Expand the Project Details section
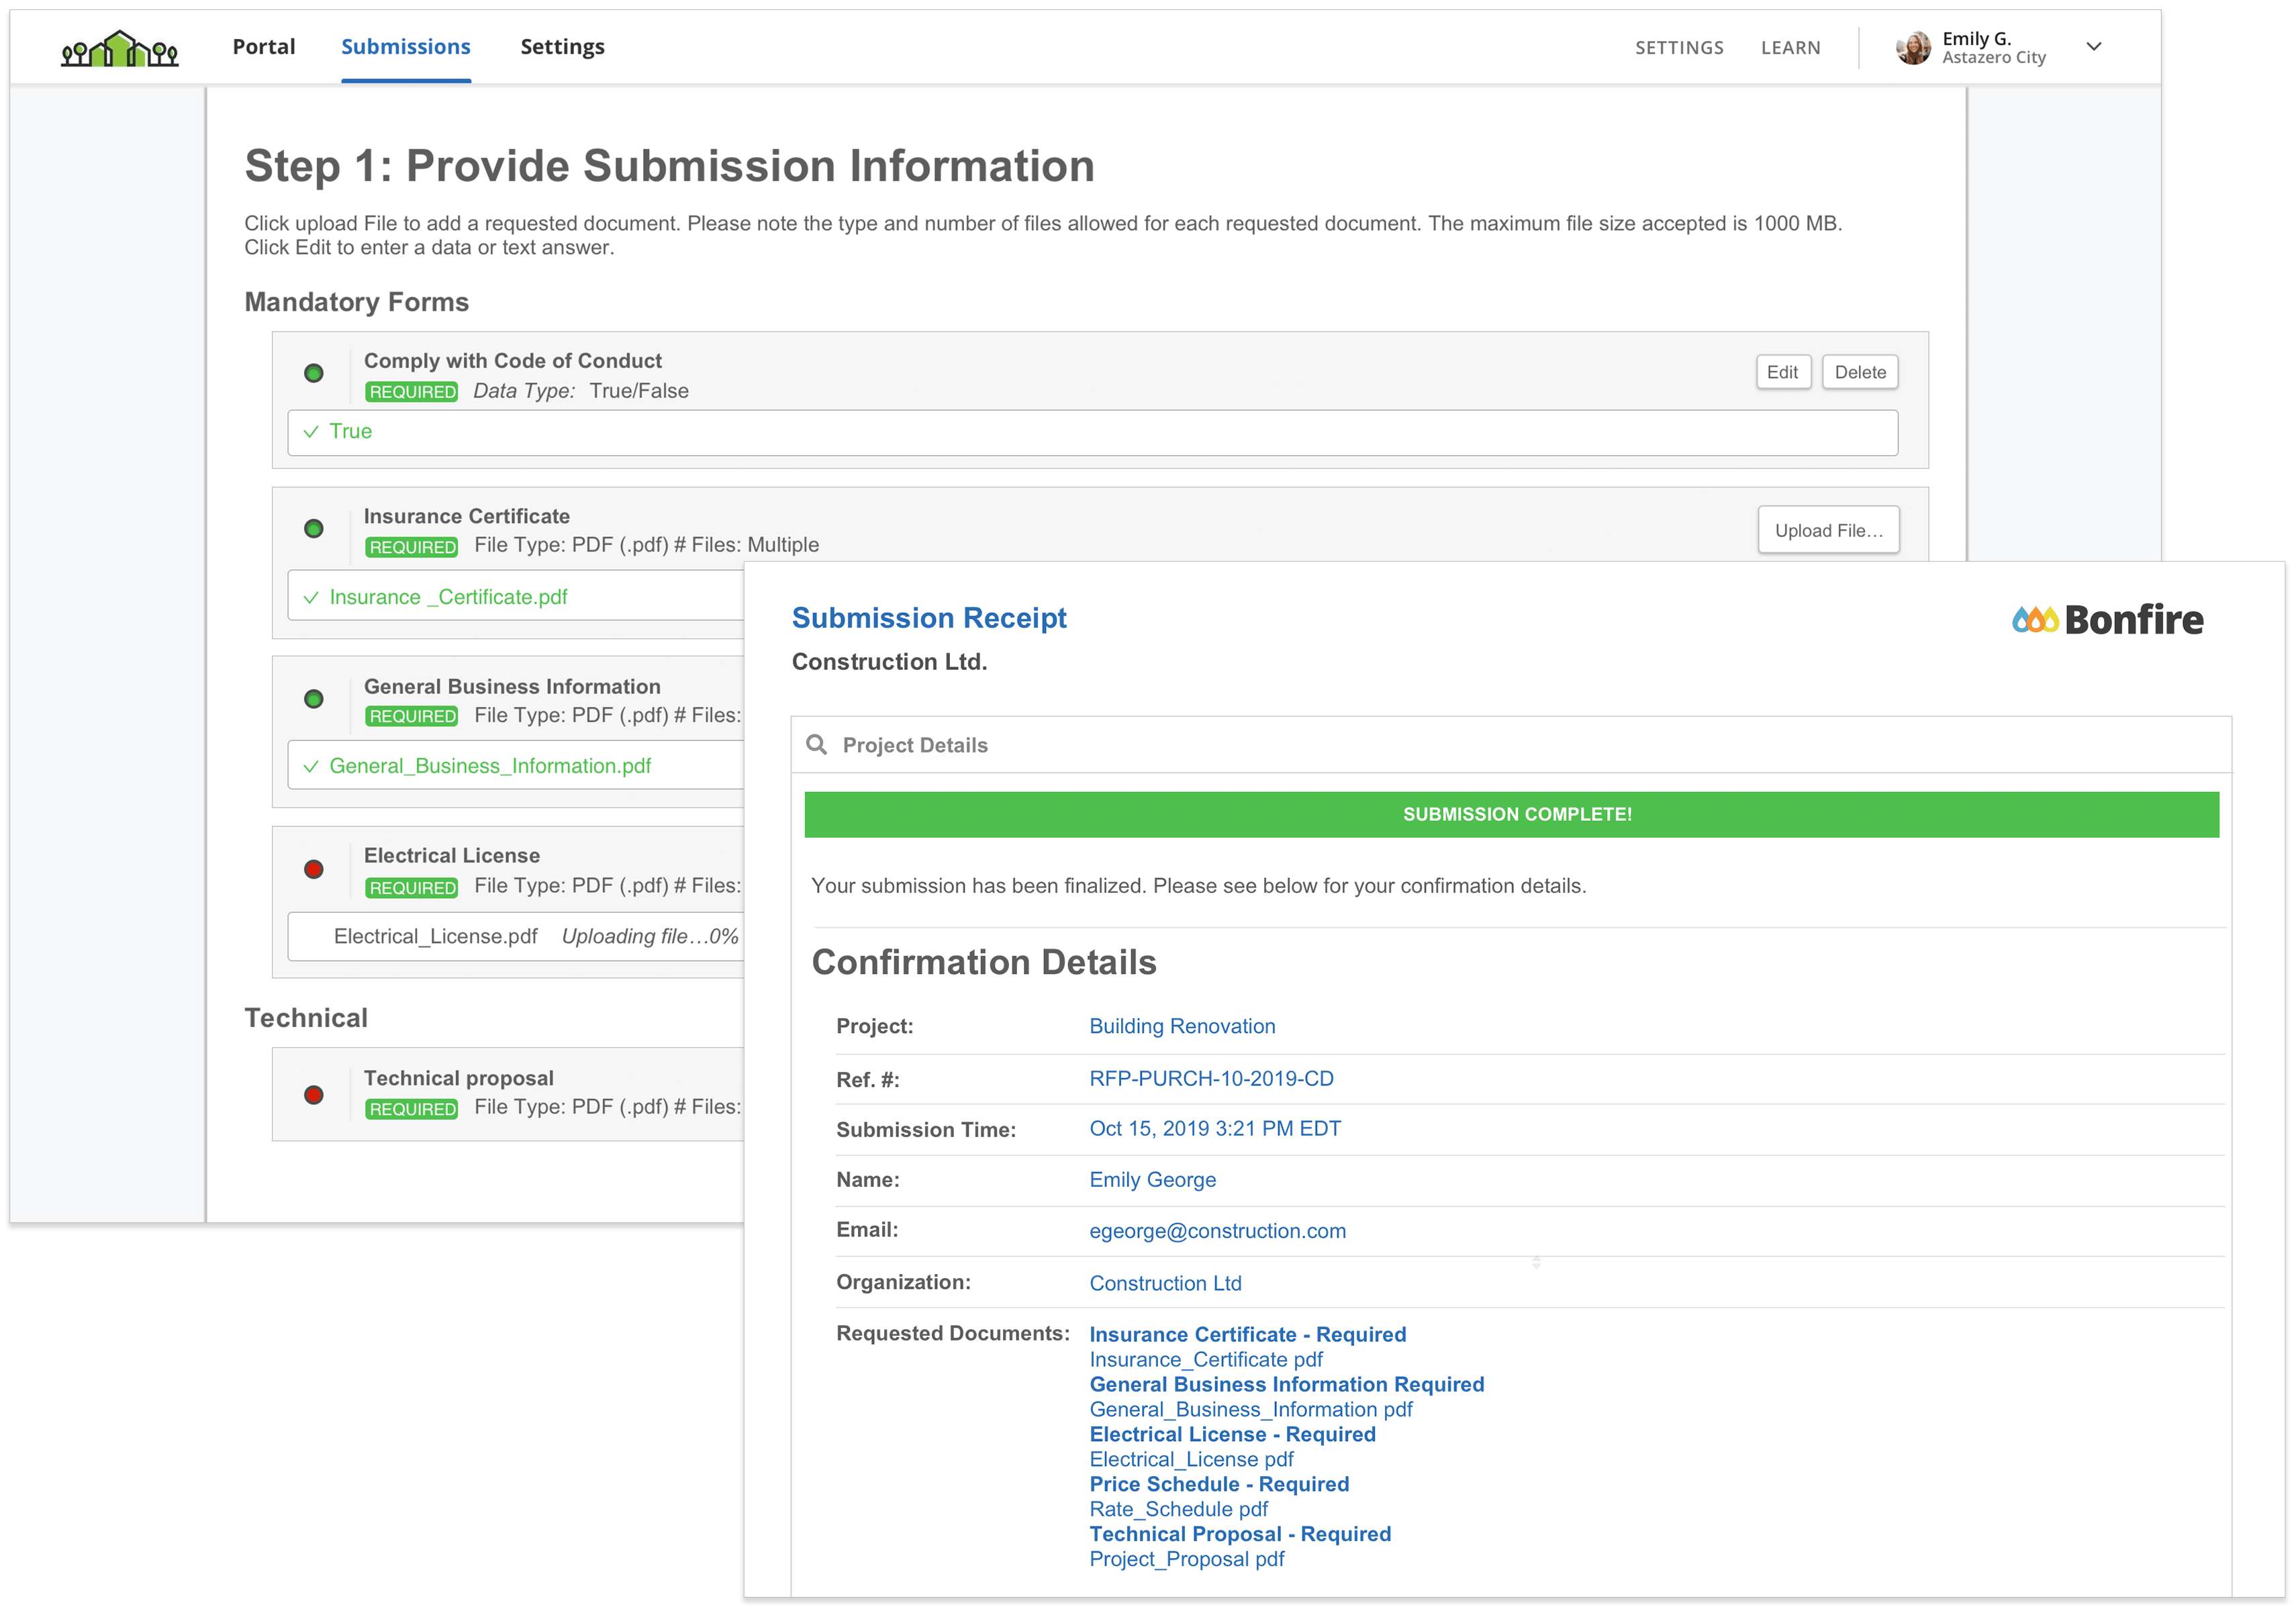The width and height of the screenshot is (2296, 1611). tap(914, 745)
